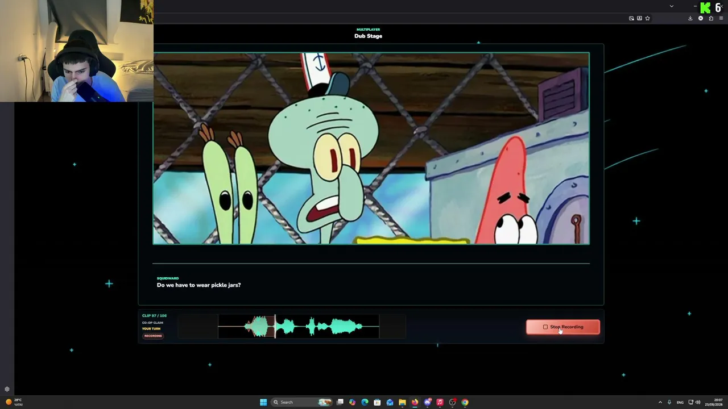The height and width of the screenshot is (409, 728).
Task: Launch Copilot from the taskbar
Action: tap(352, 402)
